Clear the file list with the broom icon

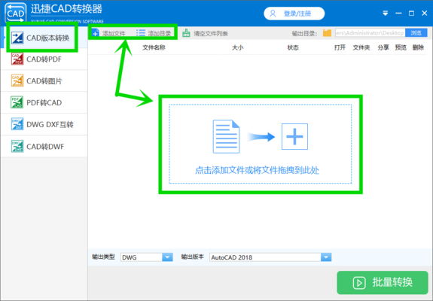186,33
